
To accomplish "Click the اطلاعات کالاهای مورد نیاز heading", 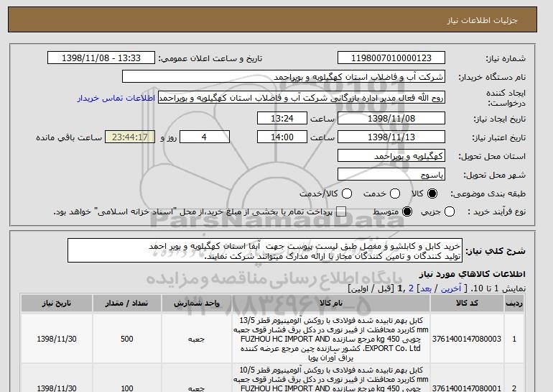I will [472, 274].
